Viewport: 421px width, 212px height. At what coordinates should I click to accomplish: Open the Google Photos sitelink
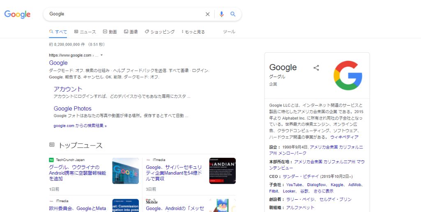(x=72, y=108)
